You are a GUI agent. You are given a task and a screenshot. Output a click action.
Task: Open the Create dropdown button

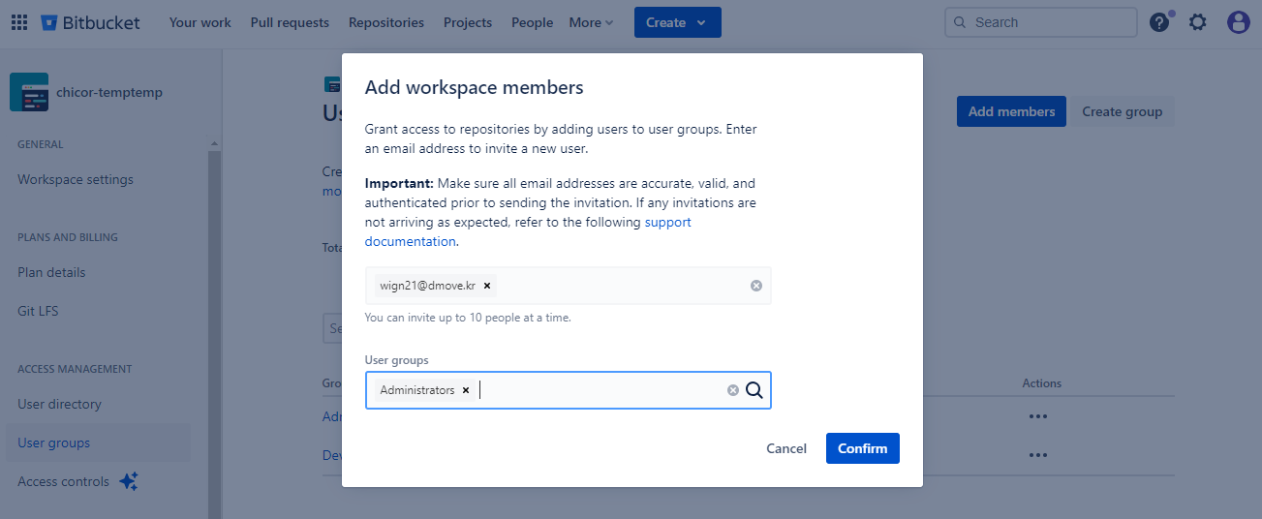[x=677, y=22]
